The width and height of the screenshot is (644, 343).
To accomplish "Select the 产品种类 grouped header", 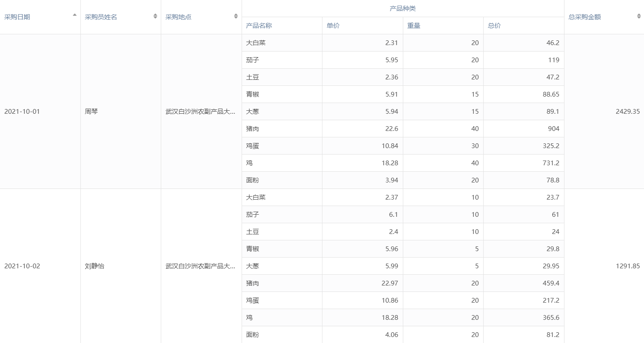I will click(x=402, y=9).
